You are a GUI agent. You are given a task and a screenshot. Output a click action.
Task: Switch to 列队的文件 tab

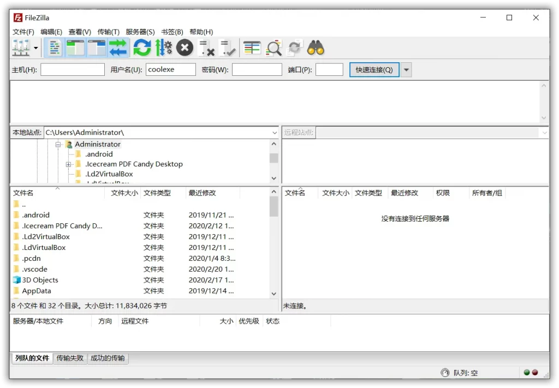[x=32, y=358]
